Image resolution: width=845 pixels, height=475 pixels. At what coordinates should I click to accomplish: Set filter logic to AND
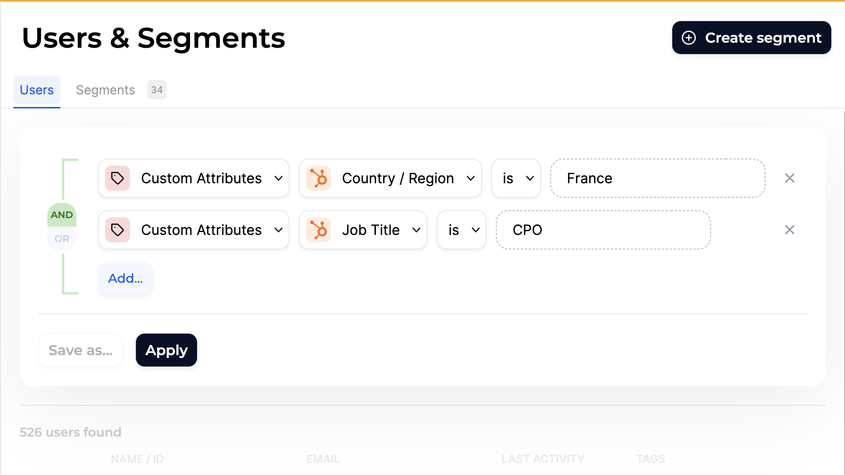click(x=62, y=215)
